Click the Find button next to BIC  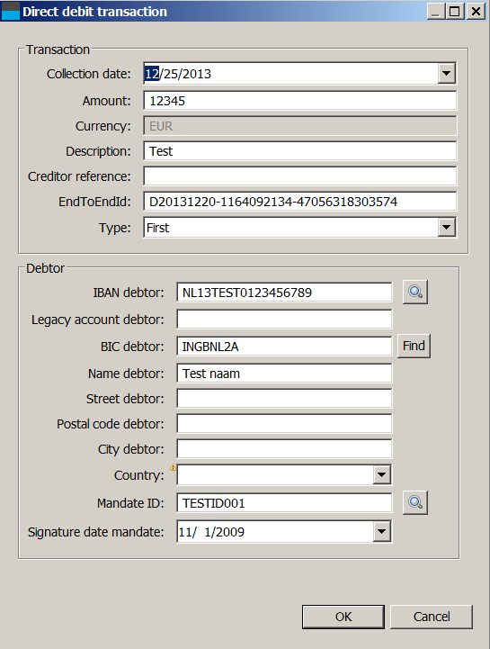[x=414, y=346]
